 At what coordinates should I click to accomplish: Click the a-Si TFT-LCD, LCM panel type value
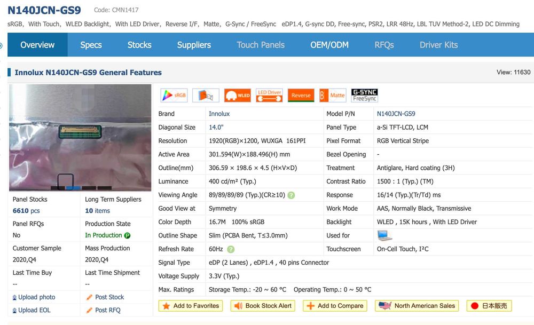click(403, 127)
